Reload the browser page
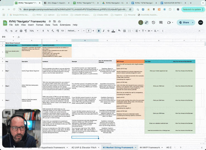 tap(14, 9)
